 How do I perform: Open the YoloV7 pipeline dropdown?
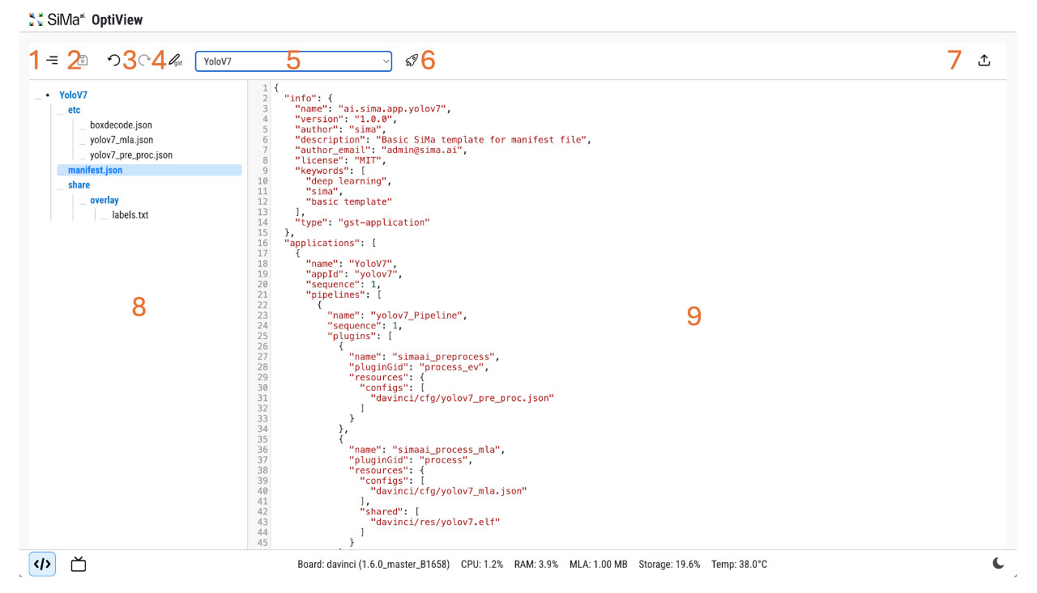pyautogui.click(x=293, y=61)
